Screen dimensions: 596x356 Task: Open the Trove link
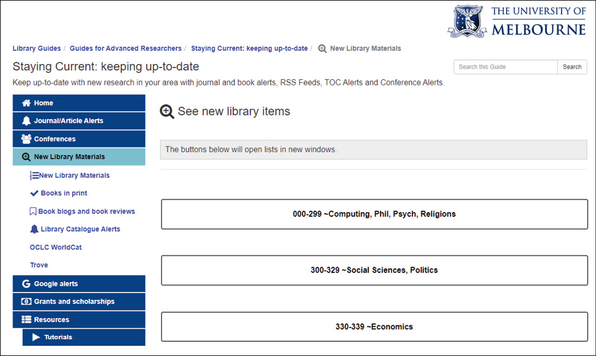pyautogui.click(x=39, y=265)
